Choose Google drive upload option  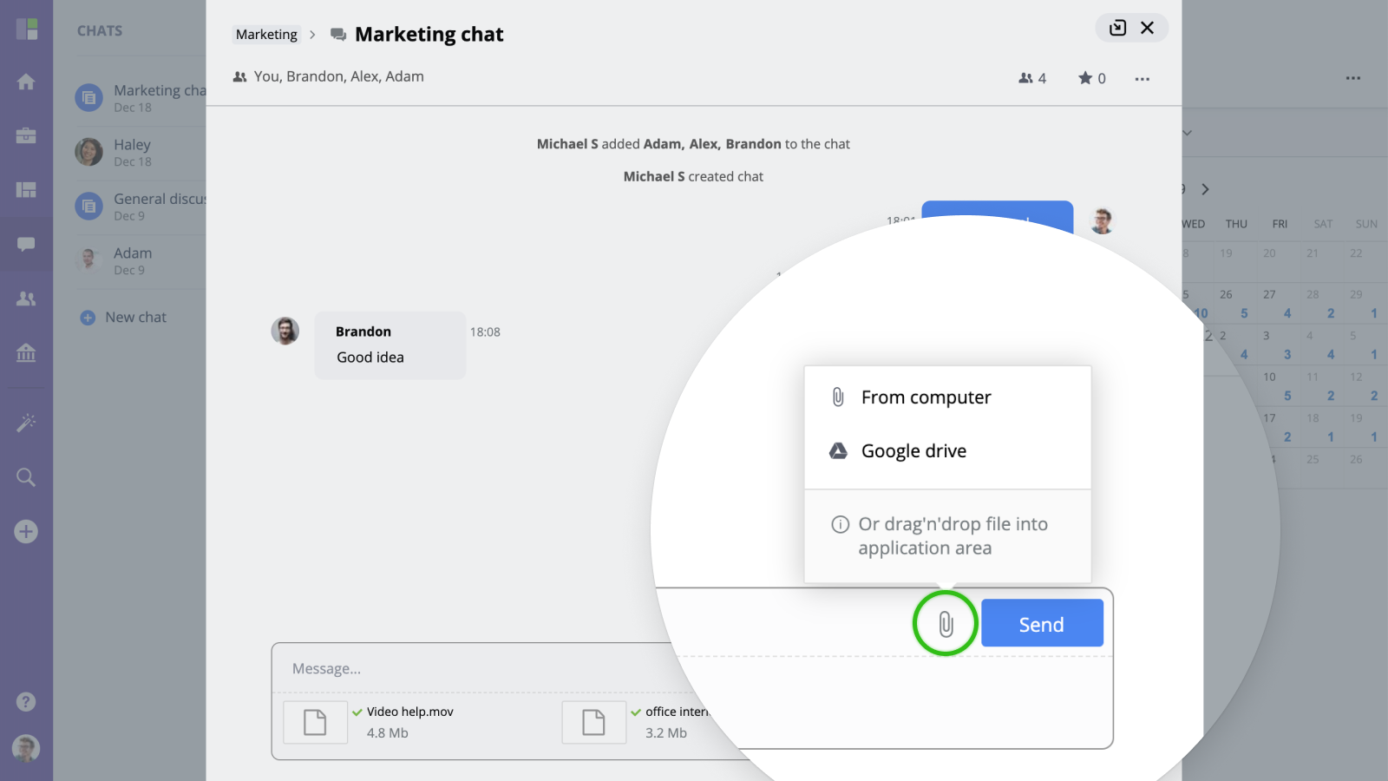(x=947, y=451)
